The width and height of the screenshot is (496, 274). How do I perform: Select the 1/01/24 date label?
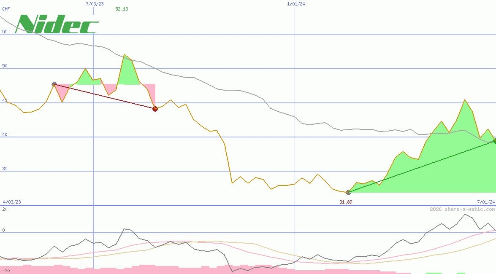[x=295, y=4]
